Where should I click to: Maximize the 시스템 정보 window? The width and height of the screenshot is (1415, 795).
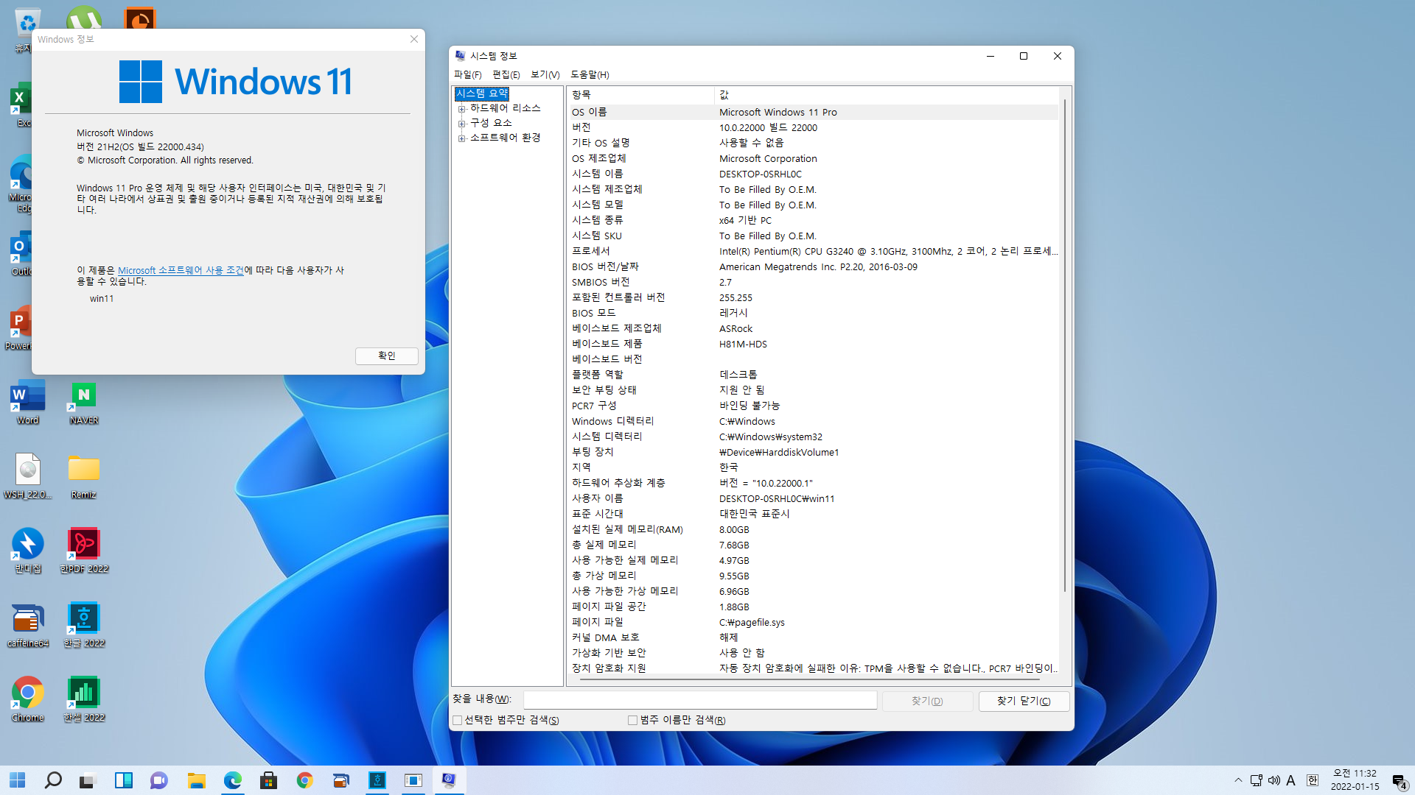tap(1024, 56)
